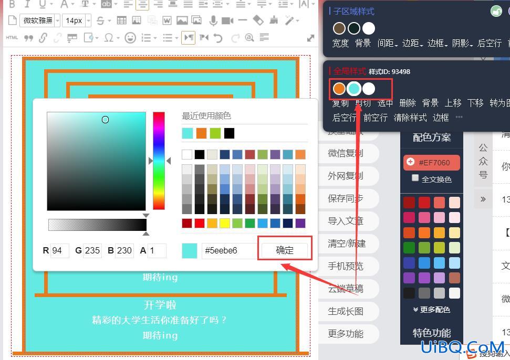Insert multiple images icon
Image resolution: width=510 pixels, height=360 pixels.
pos(196,20)
